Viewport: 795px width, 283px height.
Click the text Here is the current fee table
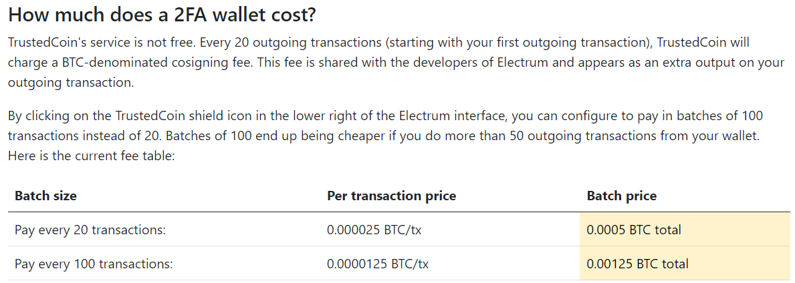91,156
